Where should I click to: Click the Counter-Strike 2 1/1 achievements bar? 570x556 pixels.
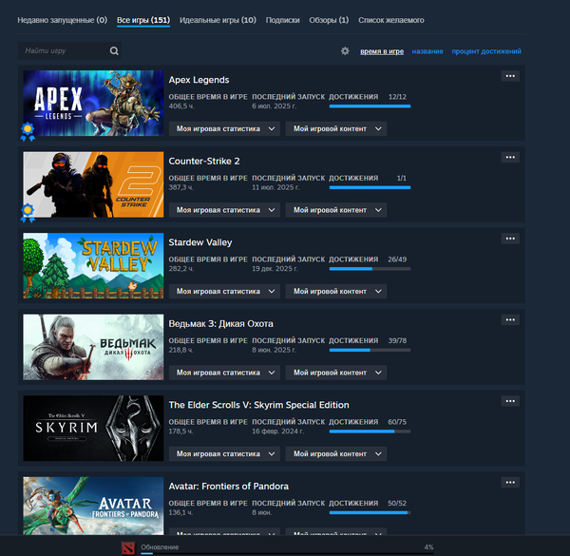[370, 187]
